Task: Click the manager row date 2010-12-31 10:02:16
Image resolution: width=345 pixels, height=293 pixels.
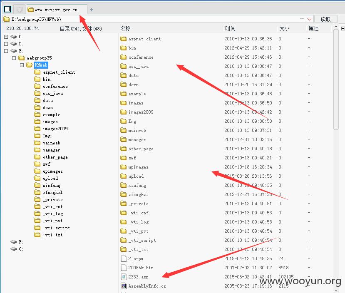Action: [248, 139]
